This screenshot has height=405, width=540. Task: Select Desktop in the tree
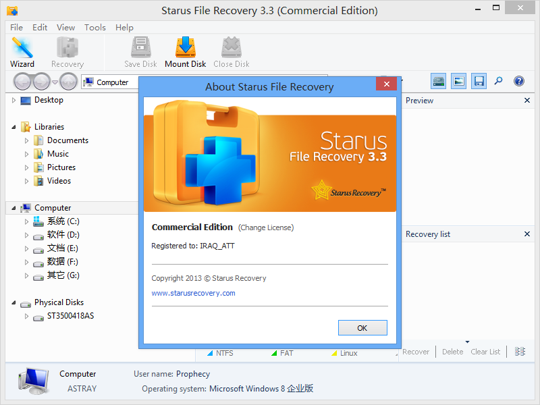click(49, 100)
